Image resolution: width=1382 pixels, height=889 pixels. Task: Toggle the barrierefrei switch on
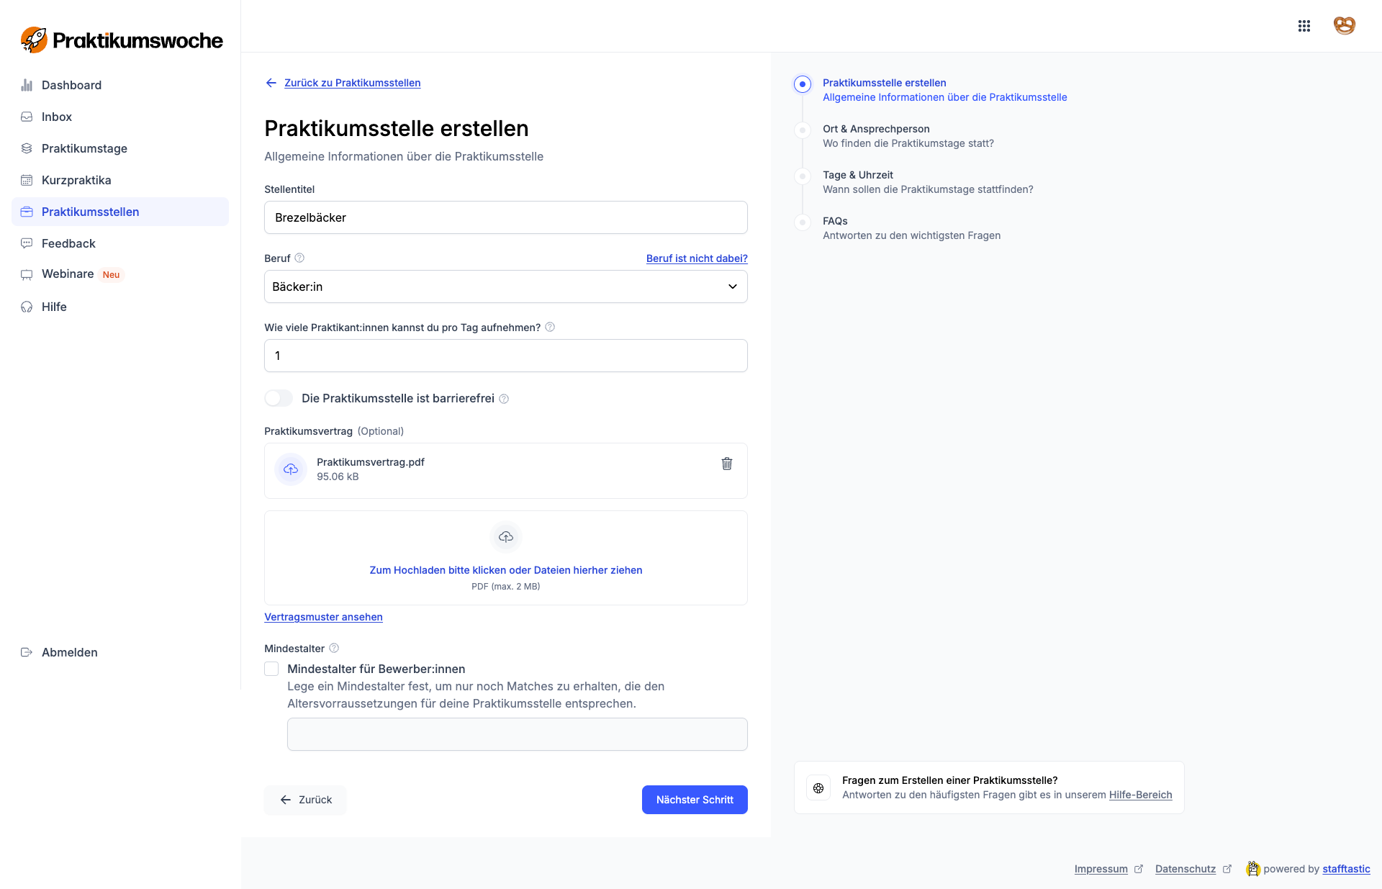tap(279, 398)
